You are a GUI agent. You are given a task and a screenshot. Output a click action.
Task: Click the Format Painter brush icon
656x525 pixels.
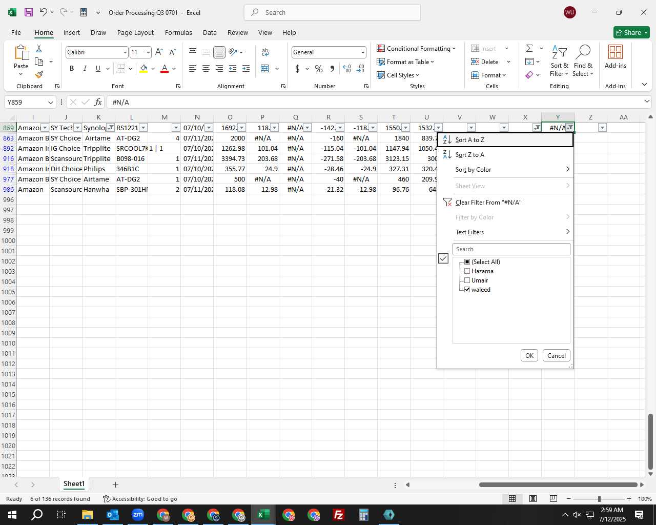(39, 75)
